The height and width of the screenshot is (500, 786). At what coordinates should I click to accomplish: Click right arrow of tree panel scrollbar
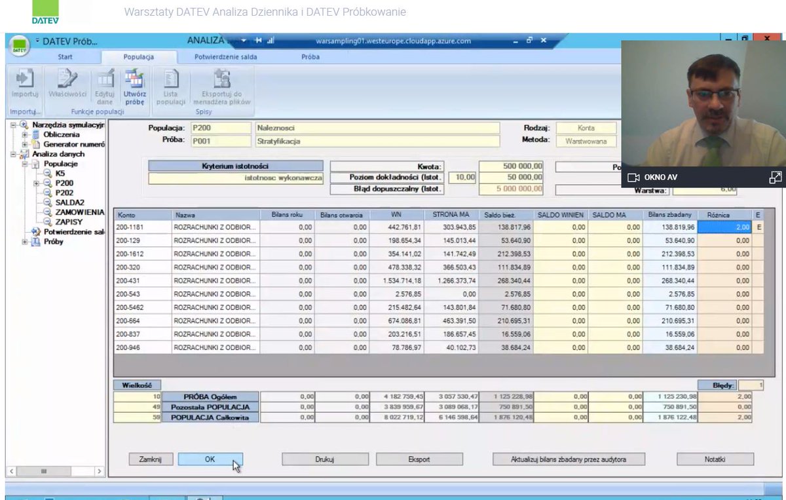click(x=99, y=471)
